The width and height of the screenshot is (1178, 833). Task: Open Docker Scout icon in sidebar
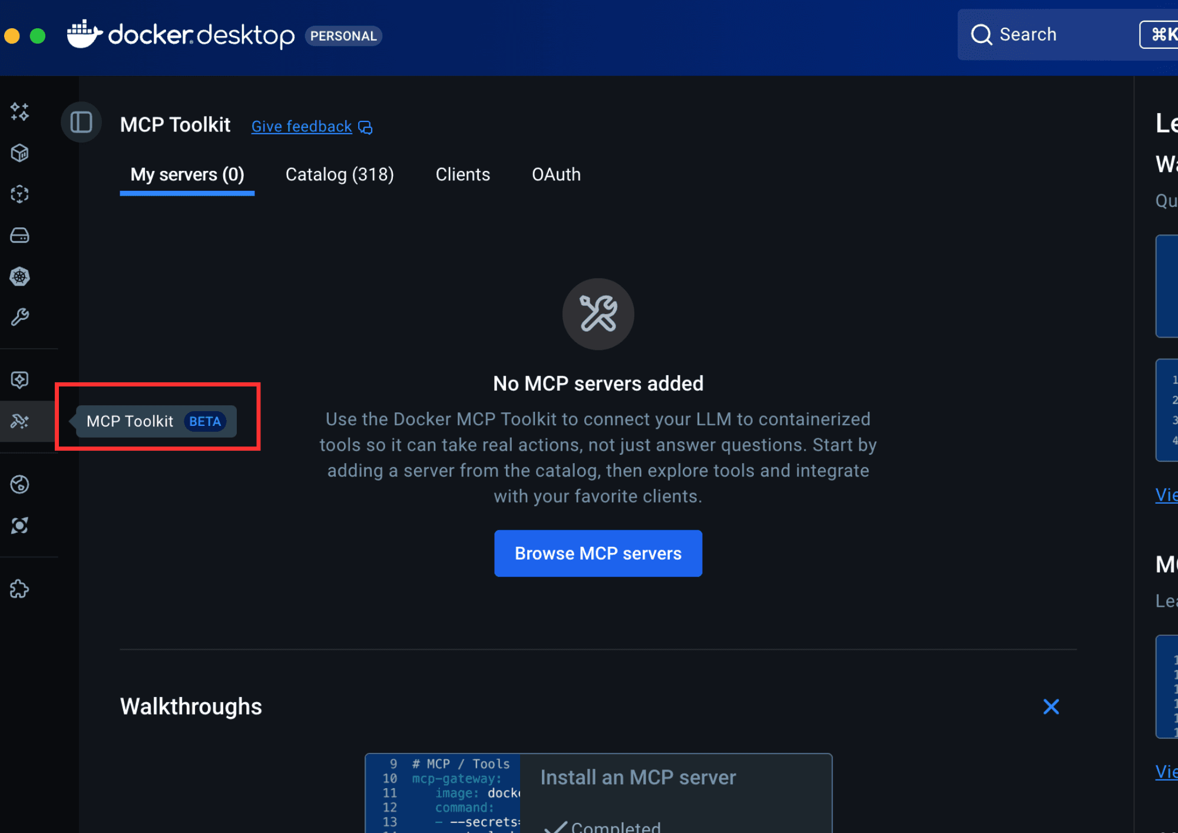[x=19, y=525]
